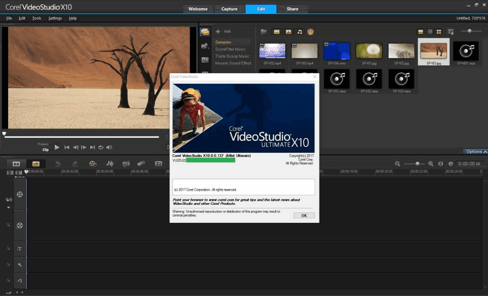Fit project in timeline window
Screen dimensions: 488x296
point(440,164)
